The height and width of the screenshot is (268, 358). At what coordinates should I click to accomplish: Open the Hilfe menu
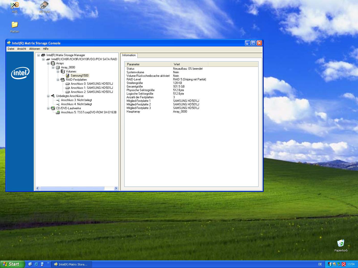coord(46,49)
